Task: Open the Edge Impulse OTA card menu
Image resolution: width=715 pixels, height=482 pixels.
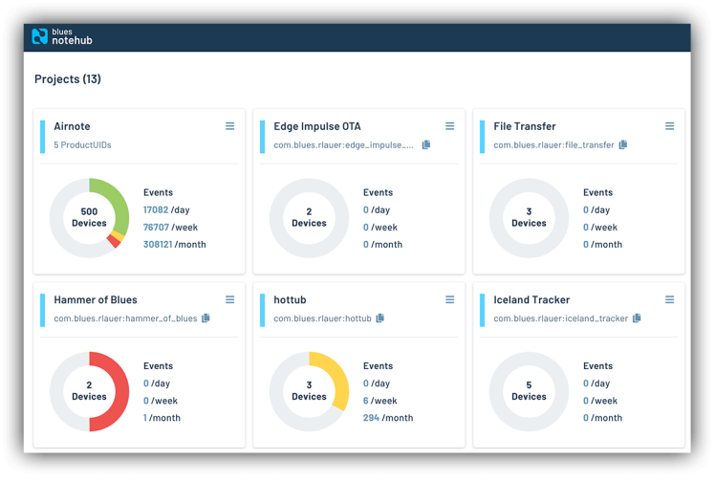Action: (x=449, y=126)
